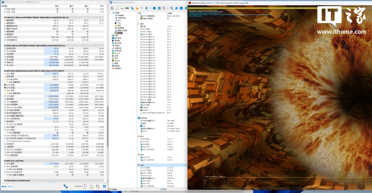Click the HWiNFO clock timer icon
The width and height of the screenshot is (372, 193).
[84, 187]
